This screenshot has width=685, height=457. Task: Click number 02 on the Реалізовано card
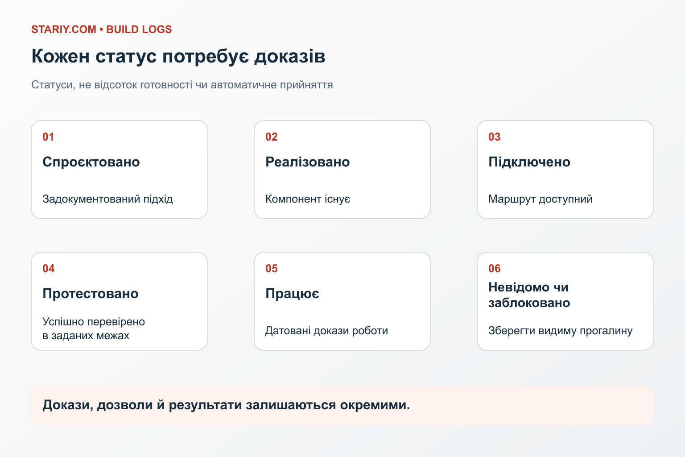coord(271,137)
